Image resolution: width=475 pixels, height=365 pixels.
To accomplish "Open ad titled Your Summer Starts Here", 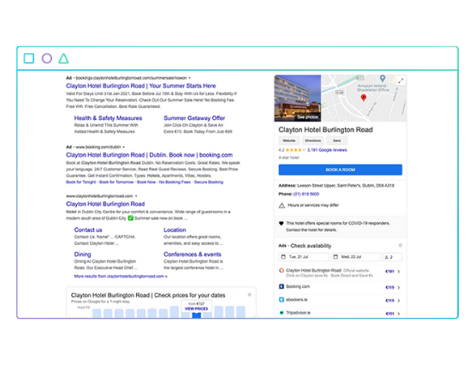I will [141, 86].
